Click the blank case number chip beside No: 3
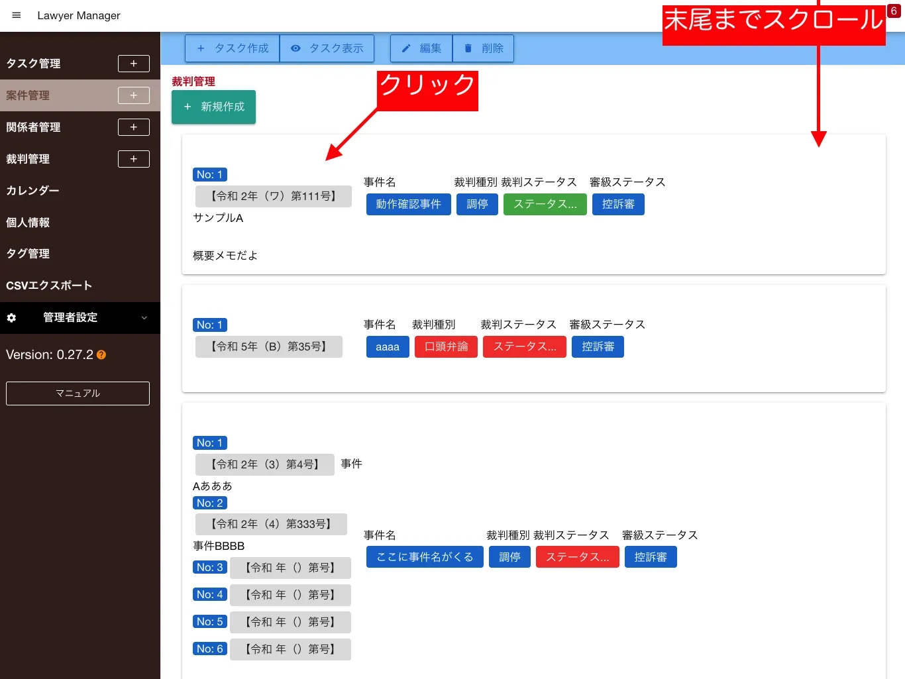The image size is (905, 679). (290, 568)
